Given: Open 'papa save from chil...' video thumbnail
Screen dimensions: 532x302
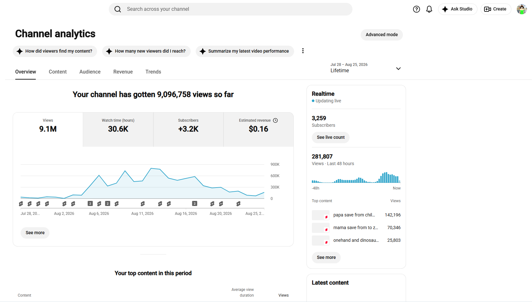Looking at the screenshot, I should (x=320, y=215).
